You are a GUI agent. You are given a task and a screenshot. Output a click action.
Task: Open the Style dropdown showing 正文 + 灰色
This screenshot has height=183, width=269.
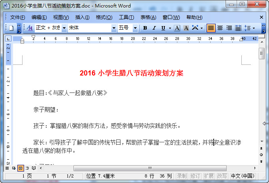coord(64,28)
